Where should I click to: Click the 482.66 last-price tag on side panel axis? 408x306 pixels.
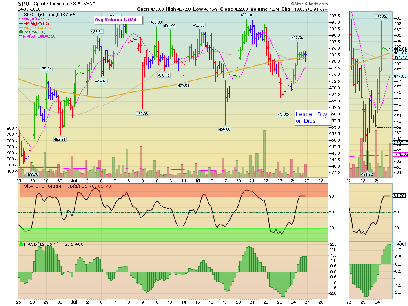click(x=400, y=49)
